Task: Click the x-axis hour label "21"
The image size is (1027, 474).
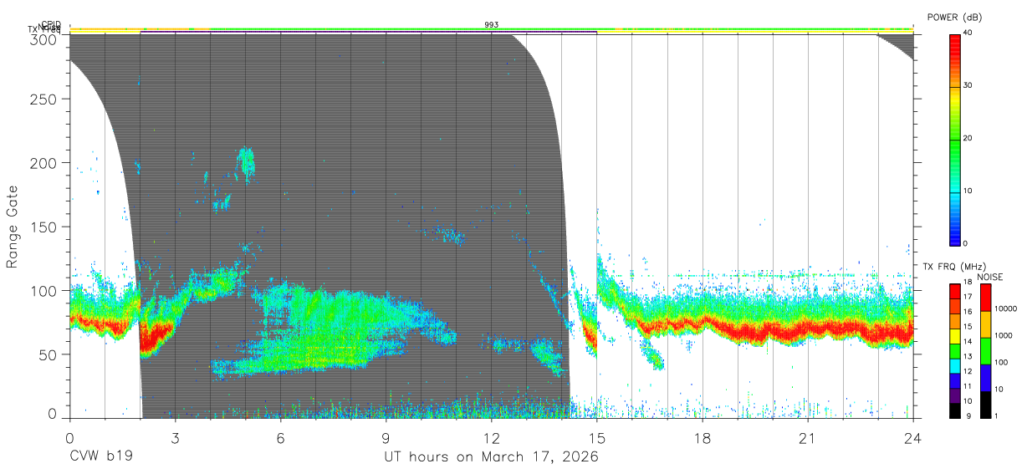Action: click(x=807, y=437)
